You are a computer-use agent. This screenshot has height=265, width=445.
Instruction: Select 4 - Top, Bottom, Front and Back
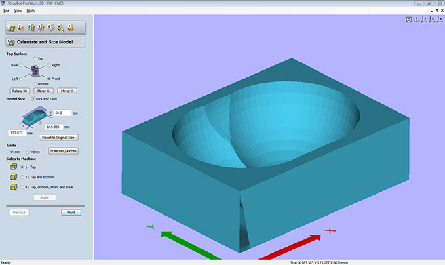click(22, 187)
